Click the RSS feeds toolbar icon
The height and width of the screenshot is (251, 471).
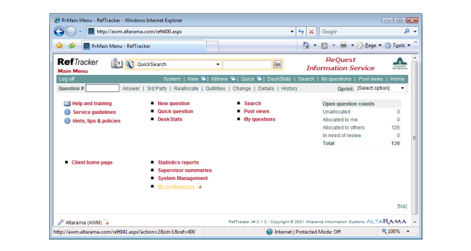324,46
